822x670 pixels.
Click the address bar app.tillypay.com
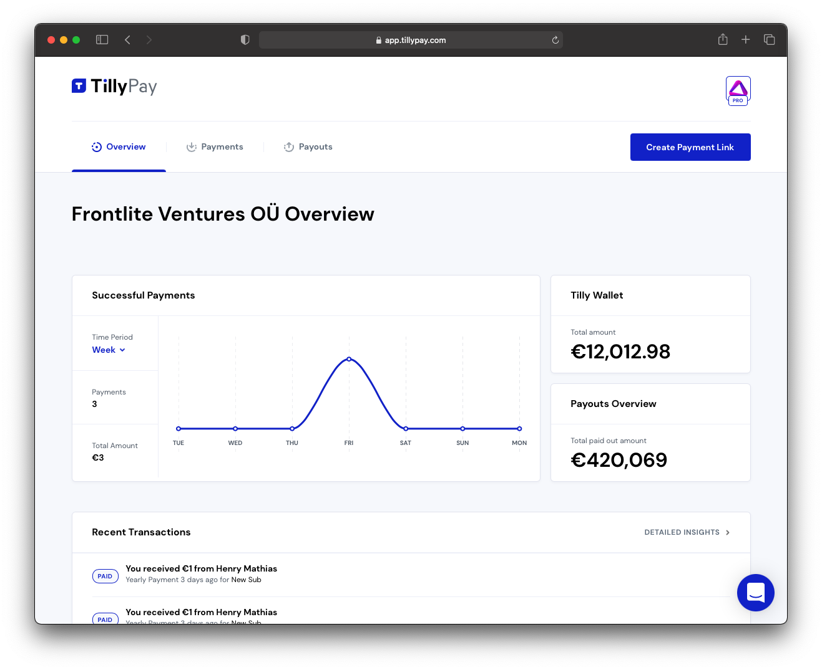pos(411,40)
